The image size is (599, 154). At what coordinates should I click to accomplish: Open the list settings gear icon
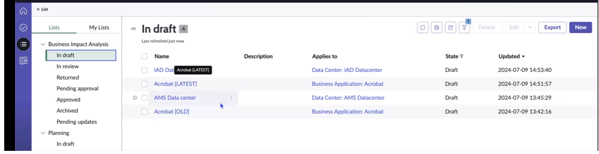pyautogui.click(x=437, y=27)
